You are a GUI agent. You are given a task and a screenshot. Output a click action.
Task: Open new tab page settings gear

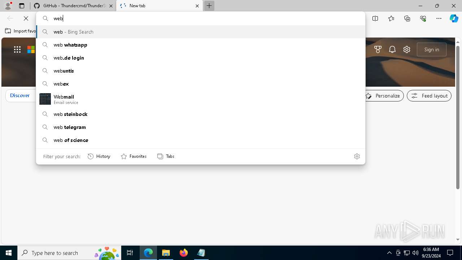407,49
